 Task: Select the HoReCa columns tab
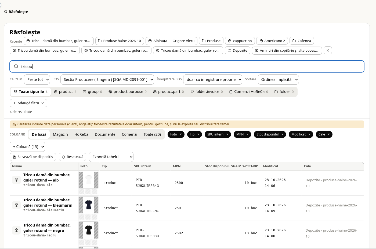(81, 134)
